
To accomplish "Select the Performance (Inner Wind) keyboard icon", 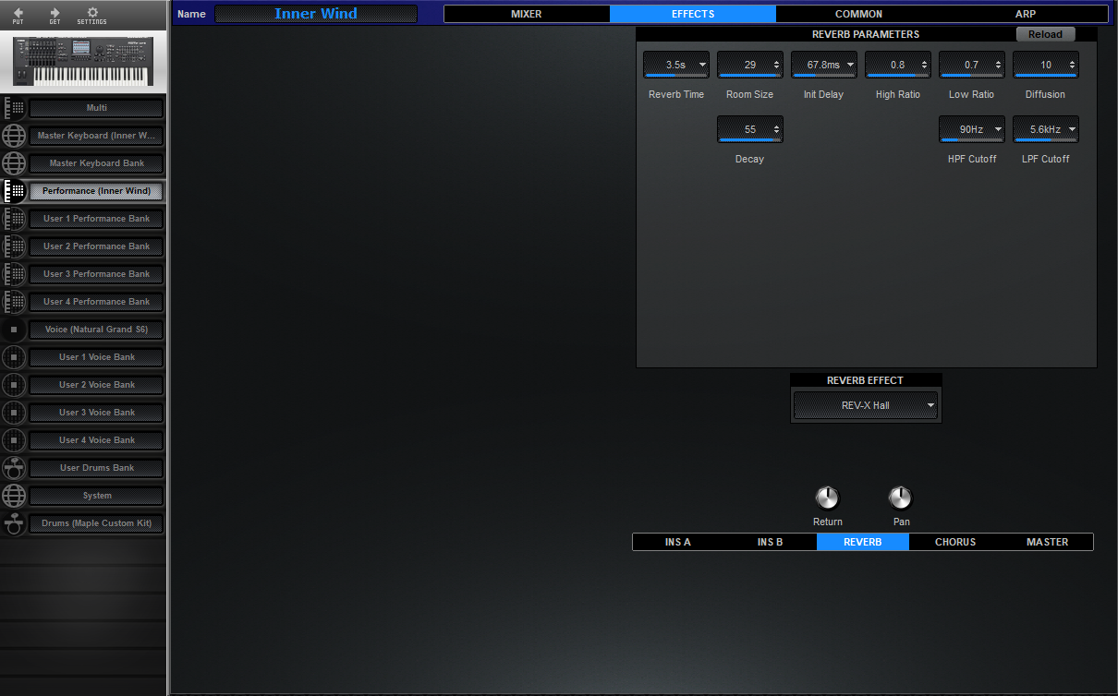I will click(x=14, y=191).
